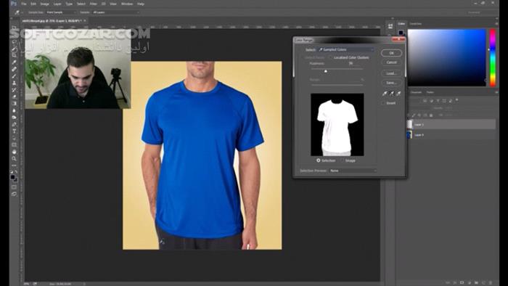The height and width of the screenshot is (286, 508).
Task: Select the Brush tool
Action: click(x=14, y=75)
